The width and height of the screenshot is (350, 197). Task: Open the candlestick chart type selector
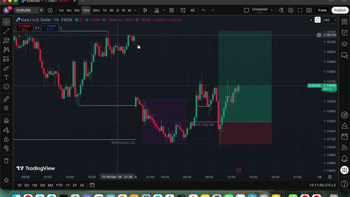[x=145, y=10]
